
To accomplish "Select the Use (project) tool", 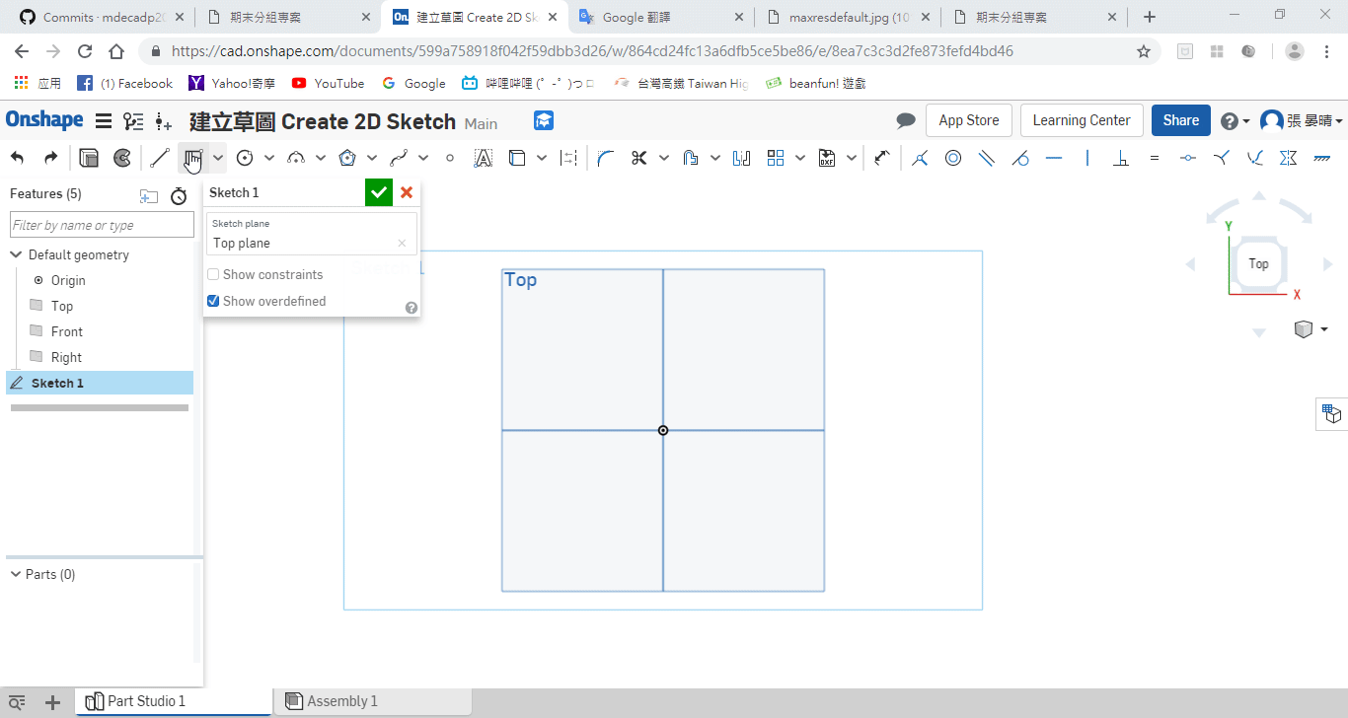I will click(x=517, y=158).
